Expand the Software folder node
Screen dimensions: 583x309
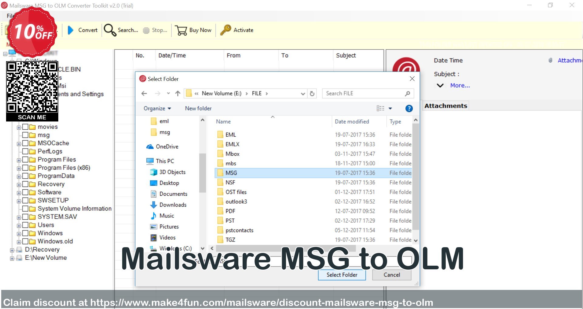[x=19, y=193]
